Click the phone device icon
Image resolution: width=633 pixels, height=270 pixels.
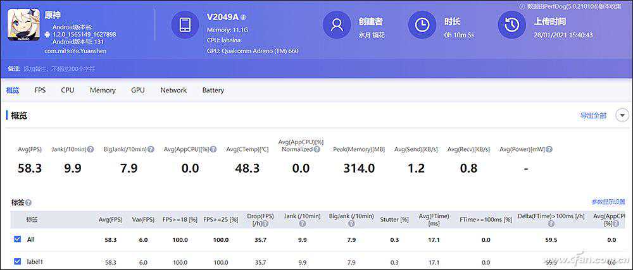click(x=185, y=25)
